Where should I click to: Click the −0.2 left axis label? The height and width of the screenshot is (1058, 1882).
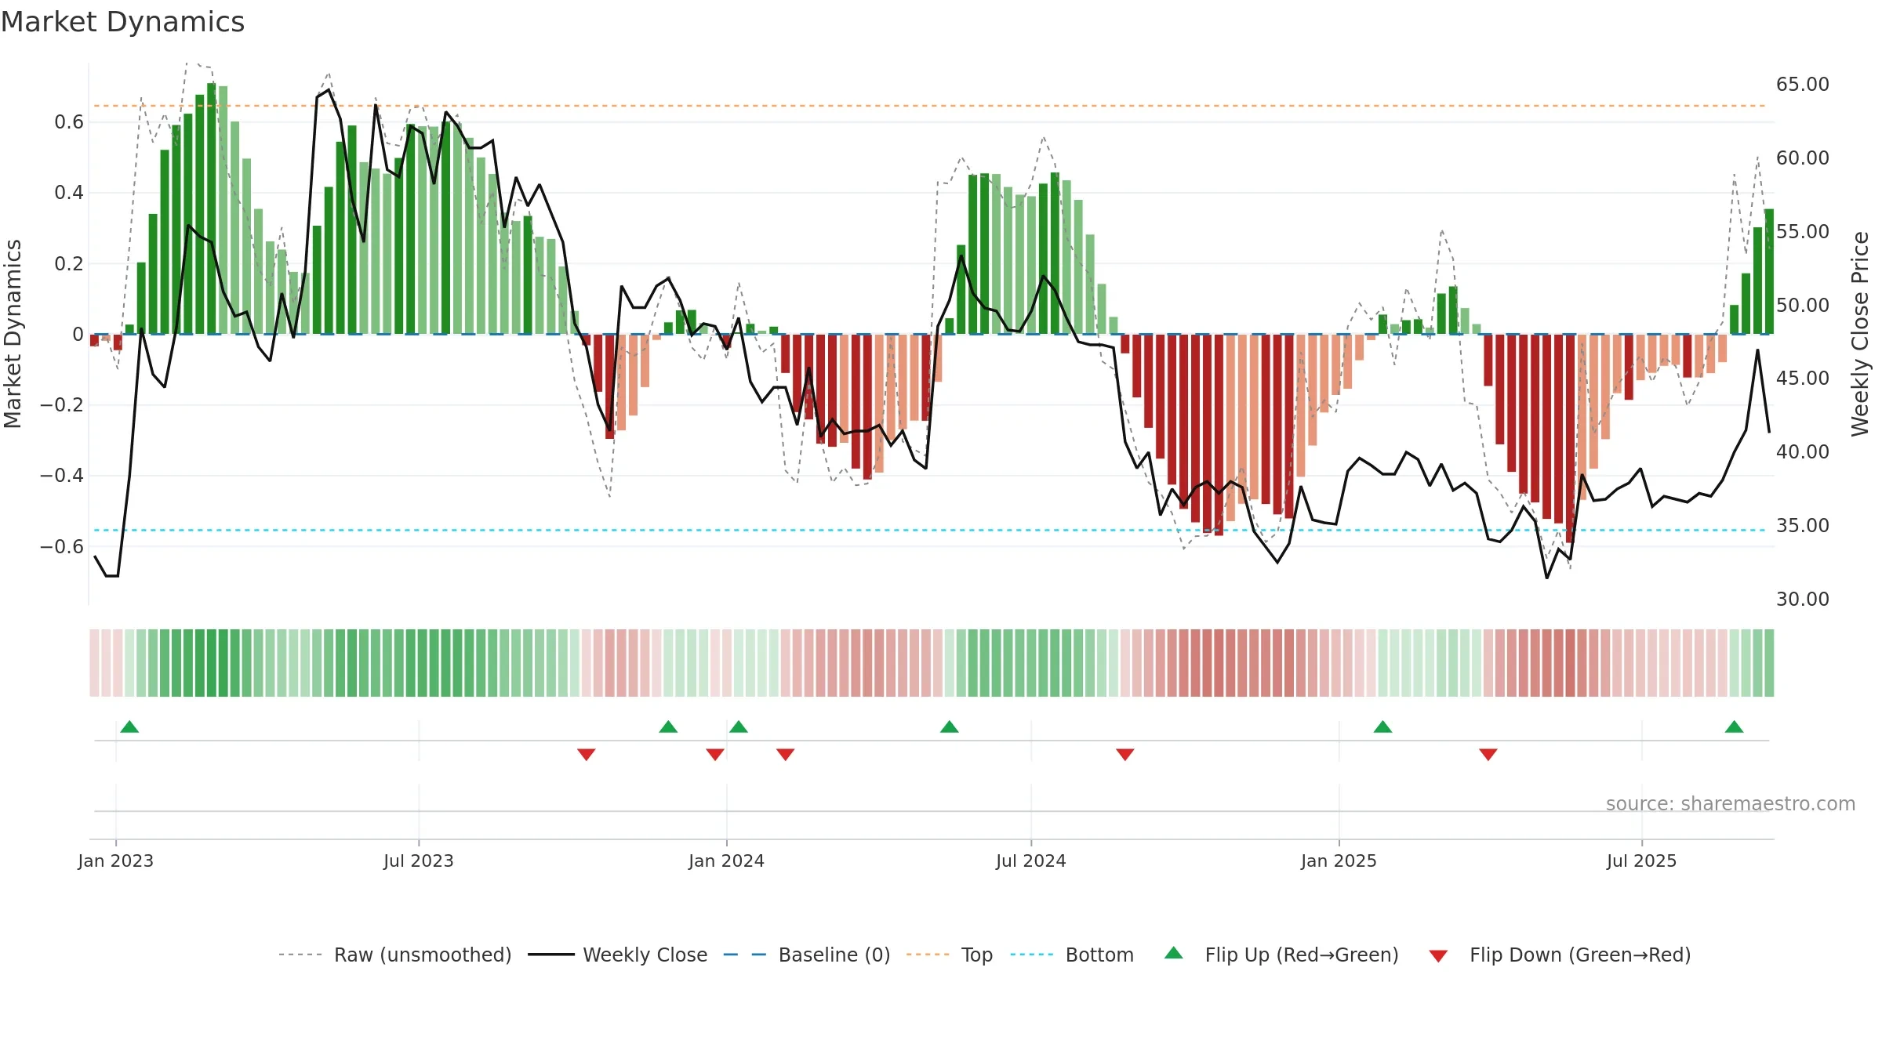[62, 405]
